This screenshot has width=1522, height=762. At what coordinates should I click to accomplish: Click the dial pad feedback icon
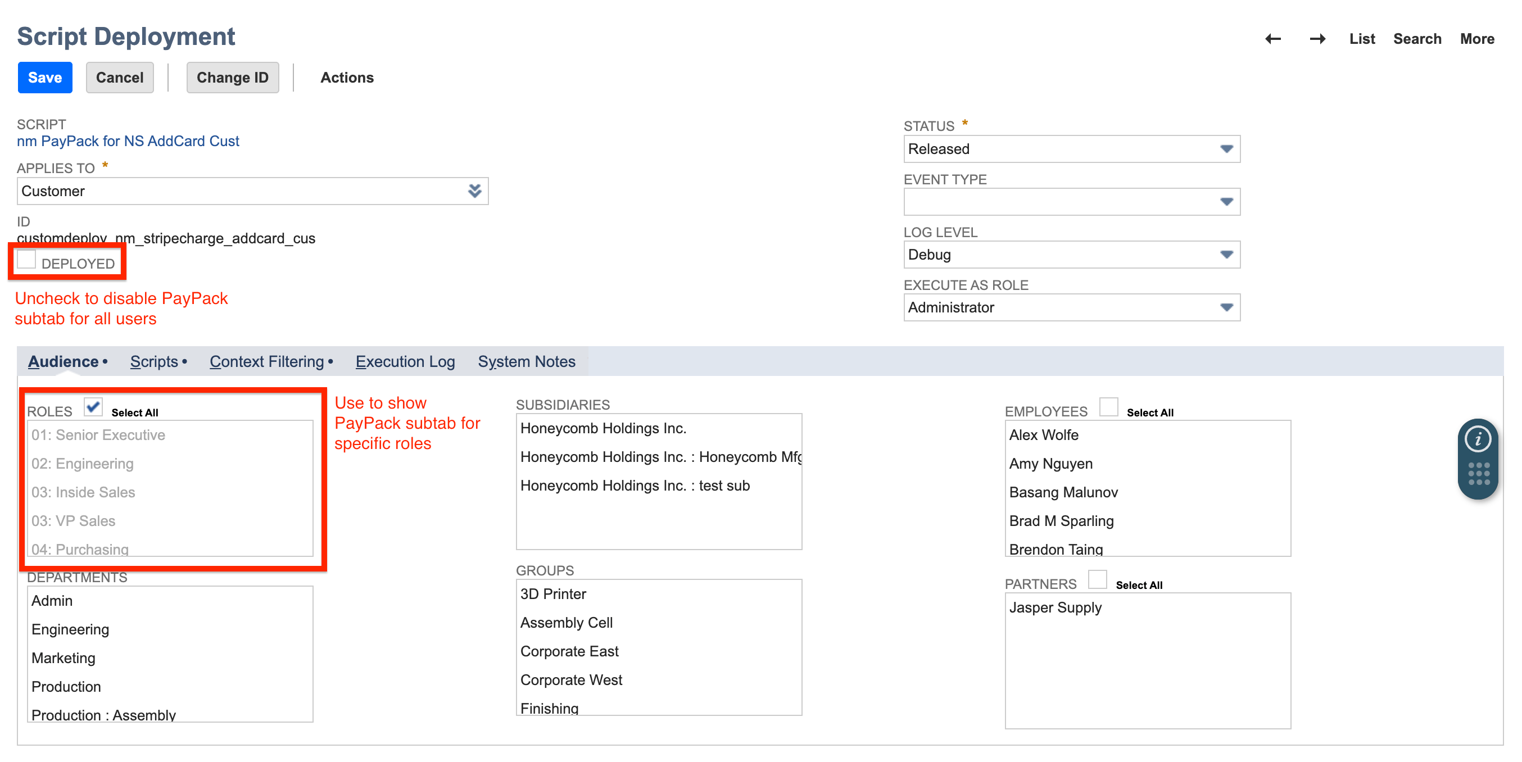click(1478, 473)
